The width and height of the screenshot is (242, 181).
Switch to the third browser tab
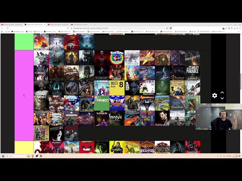58,25
